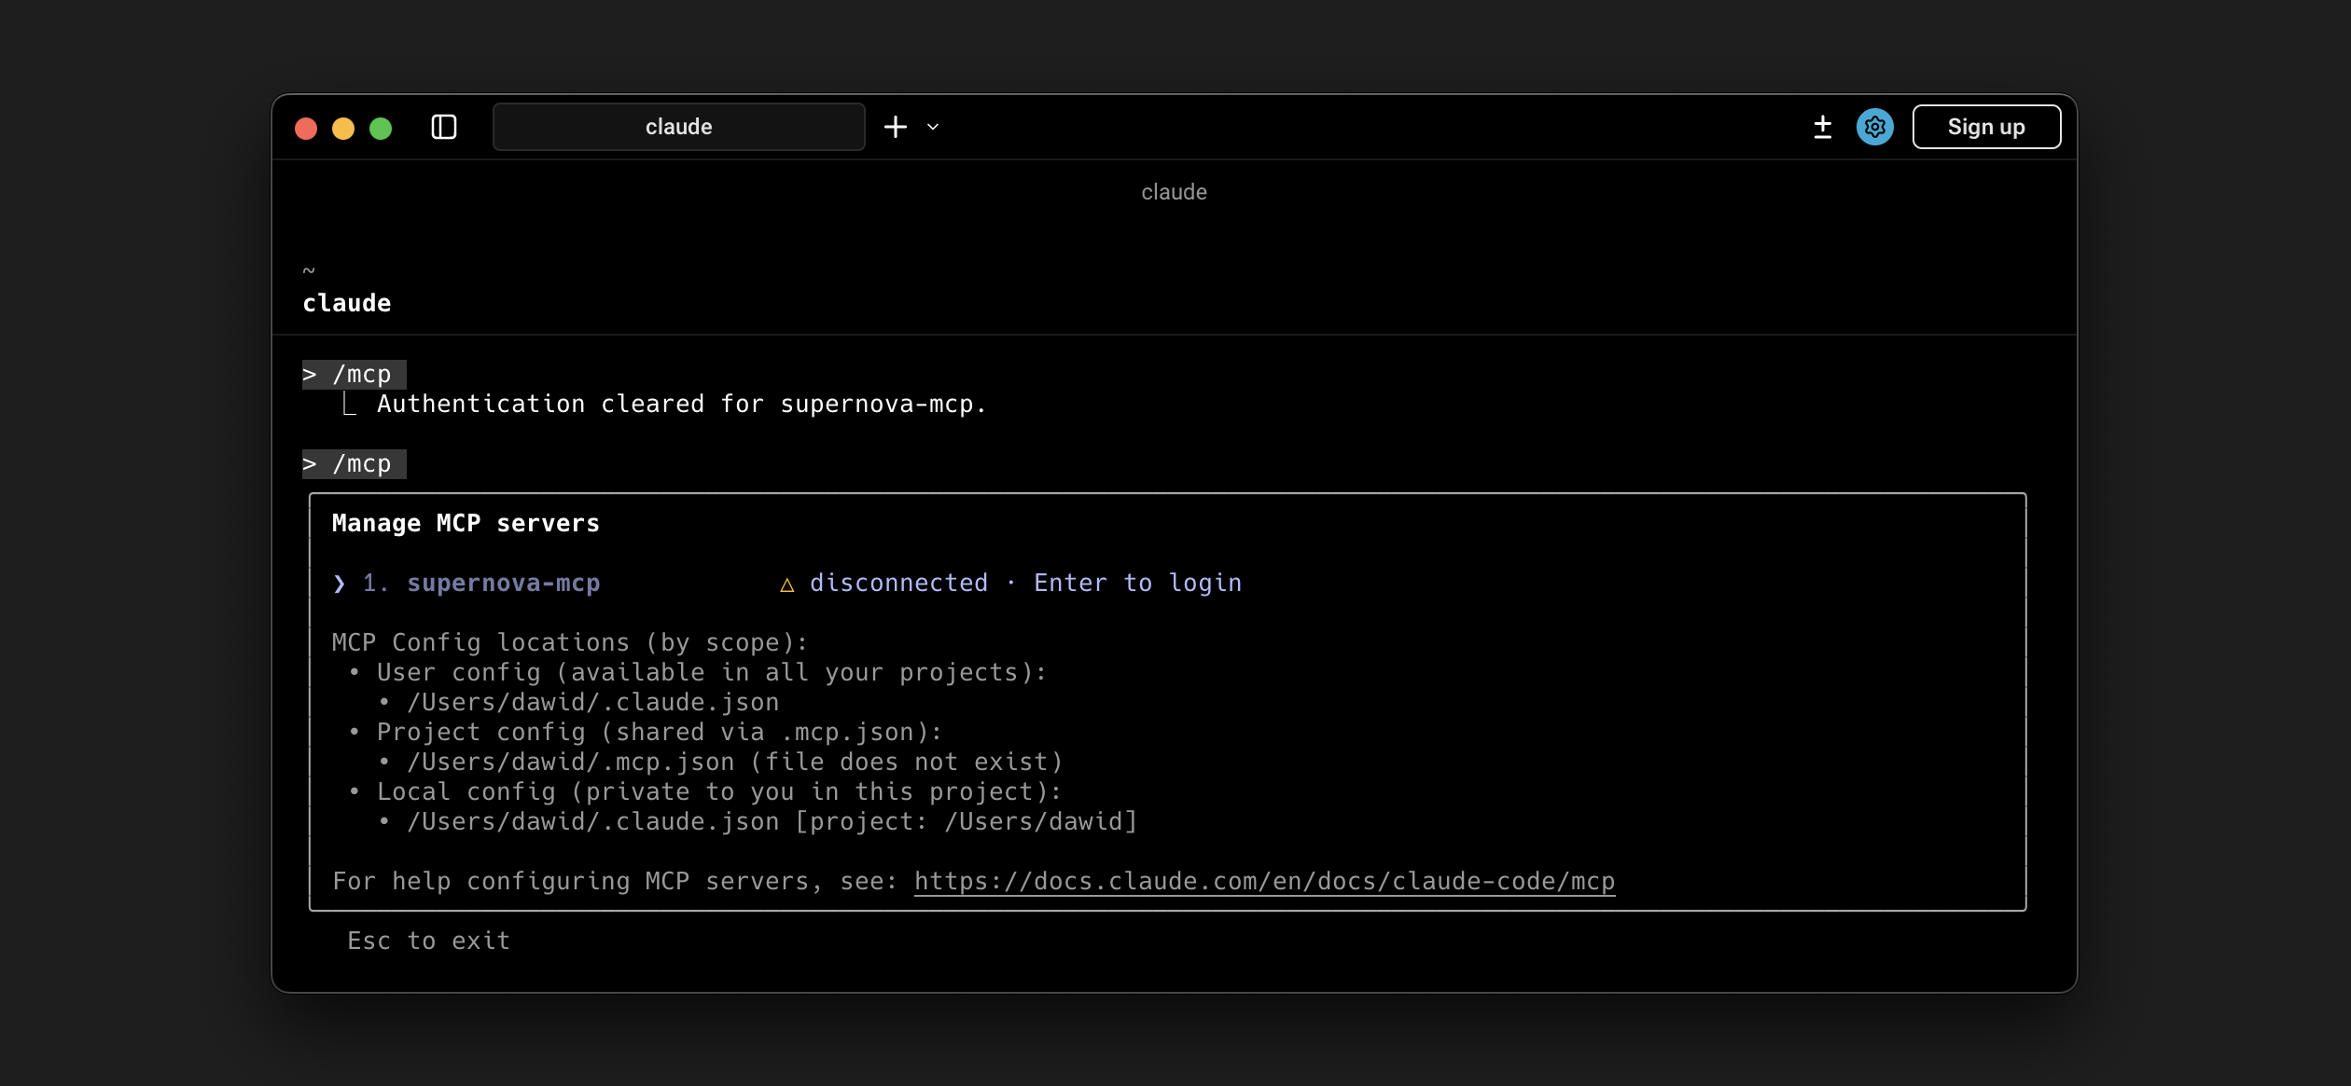Click the first /mcp command prompt
This screenshot has height=1086, width=2351.
click(355, 374)
